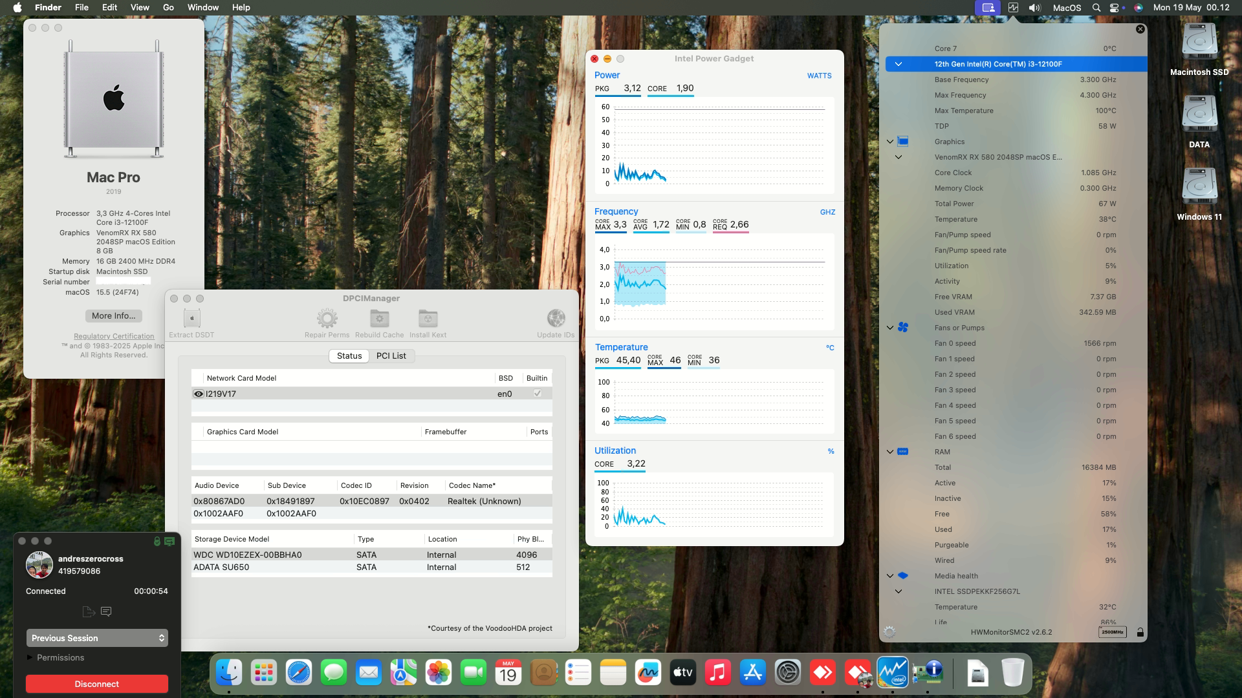Viewport: 1242px width, 698px height.
Task: Click the eye toggle next to I219V17
Action: [x=198, y=394]
